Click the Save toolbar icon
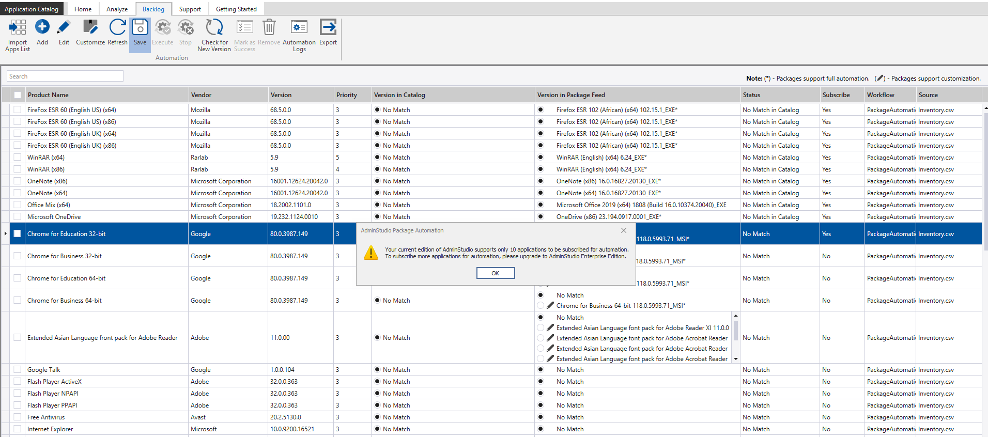 (140, 27)
